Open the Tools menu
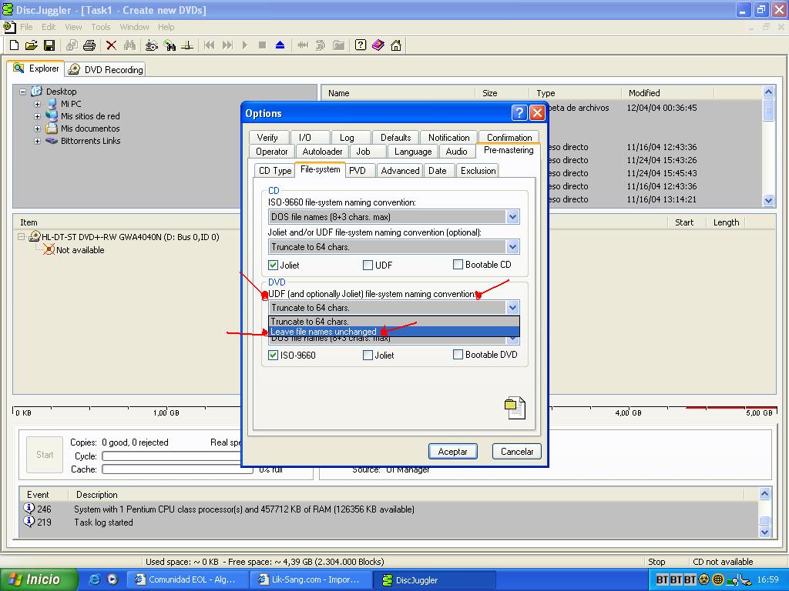This screenshot has height=591, width=789. pyautogui.click(x=101, y=27)
